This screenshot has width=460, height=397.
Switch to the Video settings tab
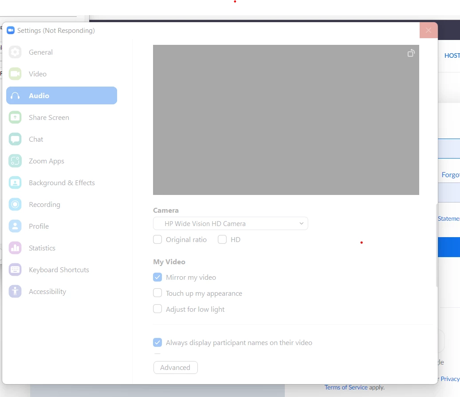click(x=62, y=74)
